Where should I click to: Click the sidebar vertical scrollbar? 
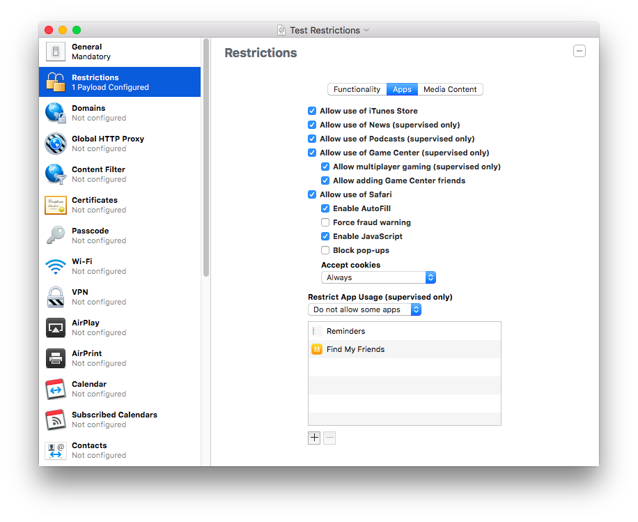coord(206,158)
